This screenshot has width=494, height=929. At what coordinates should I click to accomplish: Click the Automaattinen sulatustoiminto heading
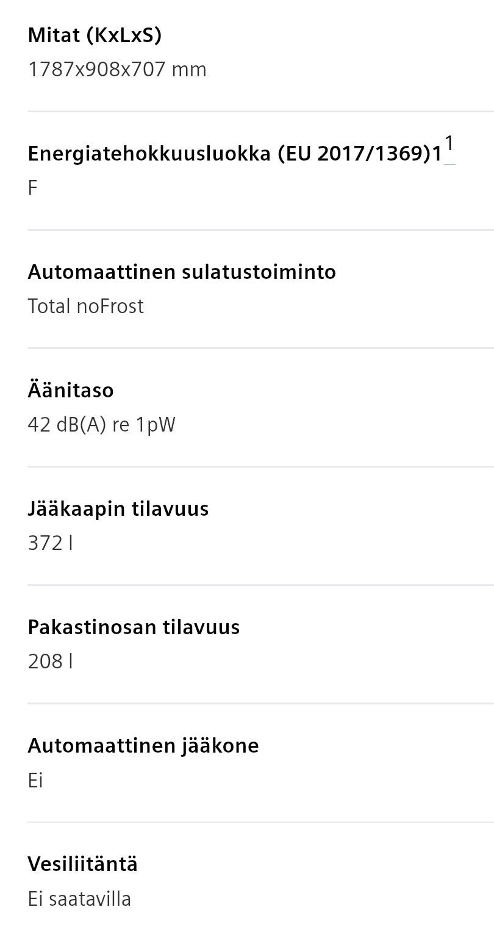click(182, 272)
